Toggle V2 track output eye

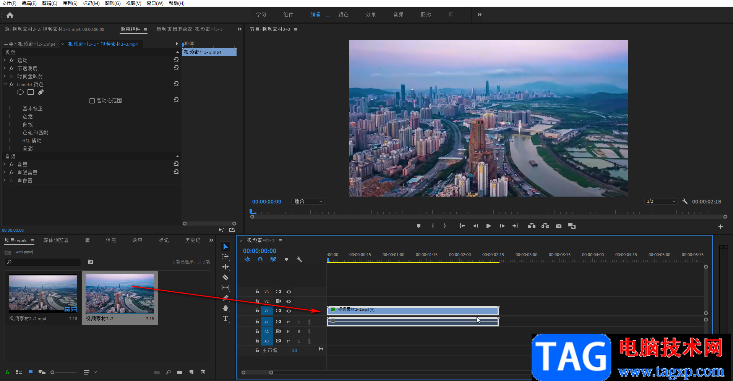click(x=289, y=301)
